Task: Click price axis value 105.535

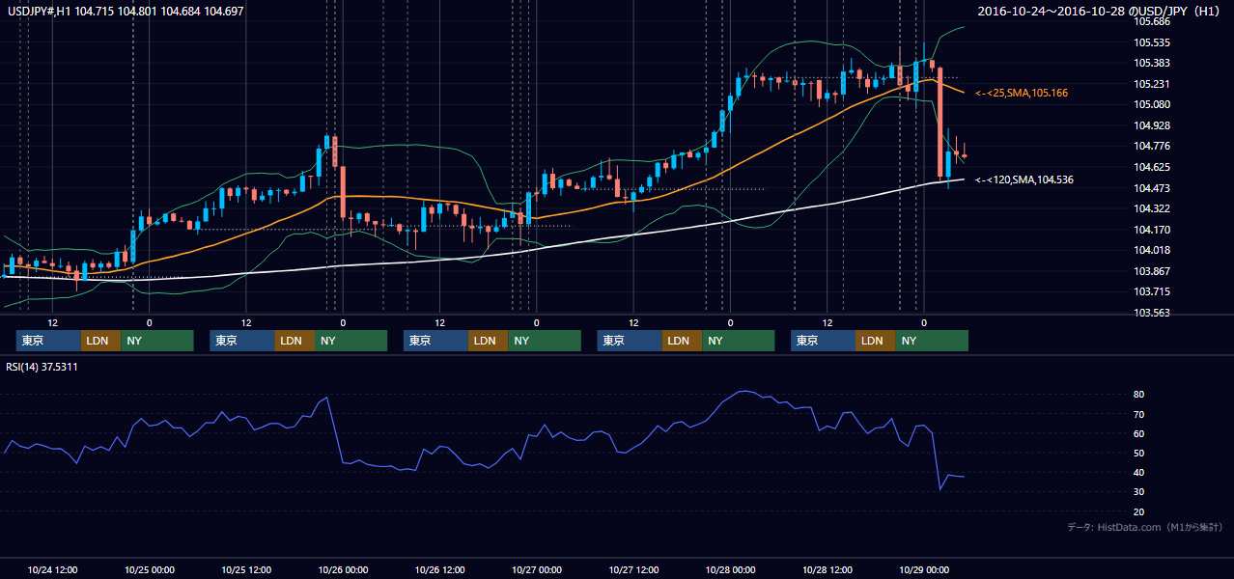Action: 1153,42
